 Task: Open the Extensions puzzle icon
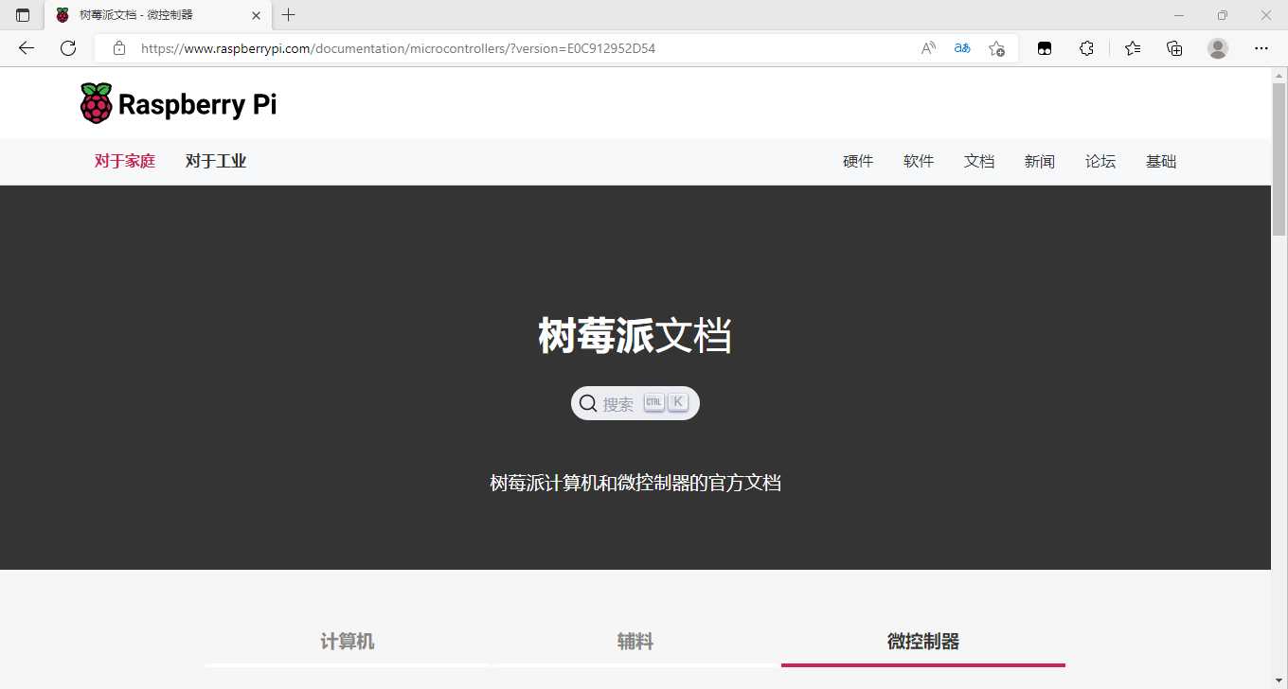tap(1086, 48)
